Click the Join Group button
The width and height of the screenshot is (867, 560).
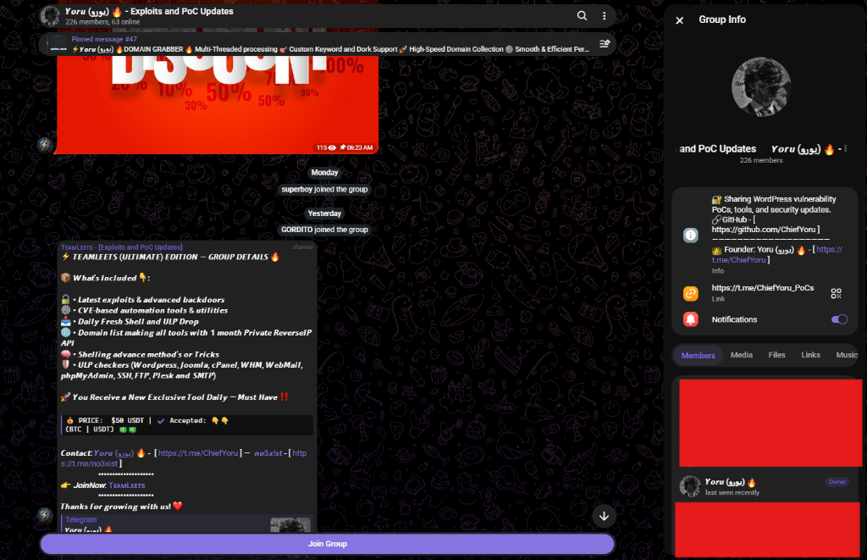tap(328, 544)
